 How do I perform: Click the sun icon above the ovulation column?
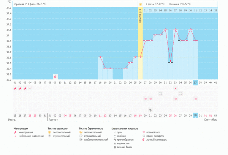(x=140, y=4)
